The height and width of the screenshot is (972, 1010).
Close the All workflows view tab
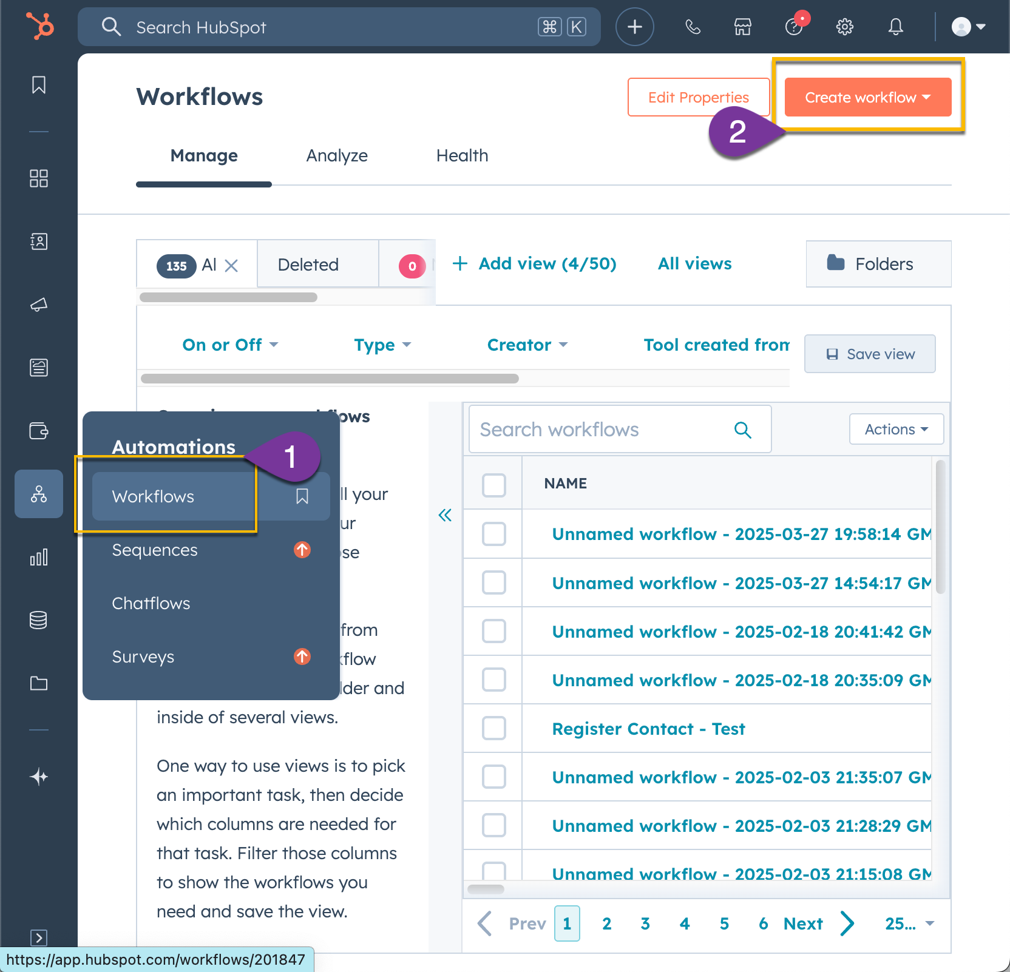[x=231, y=265]
